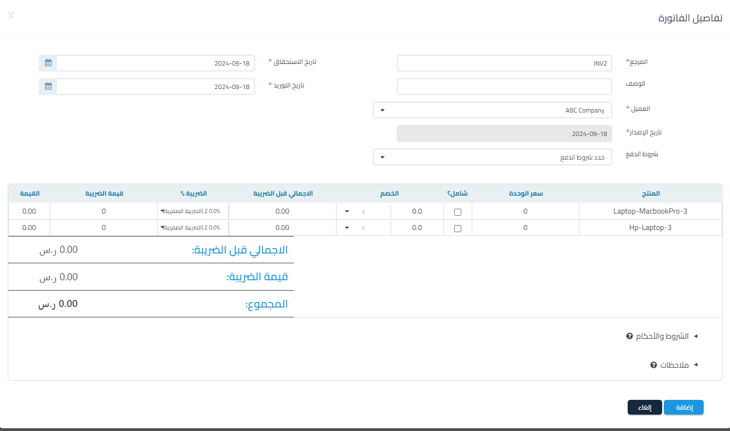Click unit price field for Laptop-MacbookPro-3
Image resolution: width=730 pixels, height=431 pixels.
click(525, 211)
